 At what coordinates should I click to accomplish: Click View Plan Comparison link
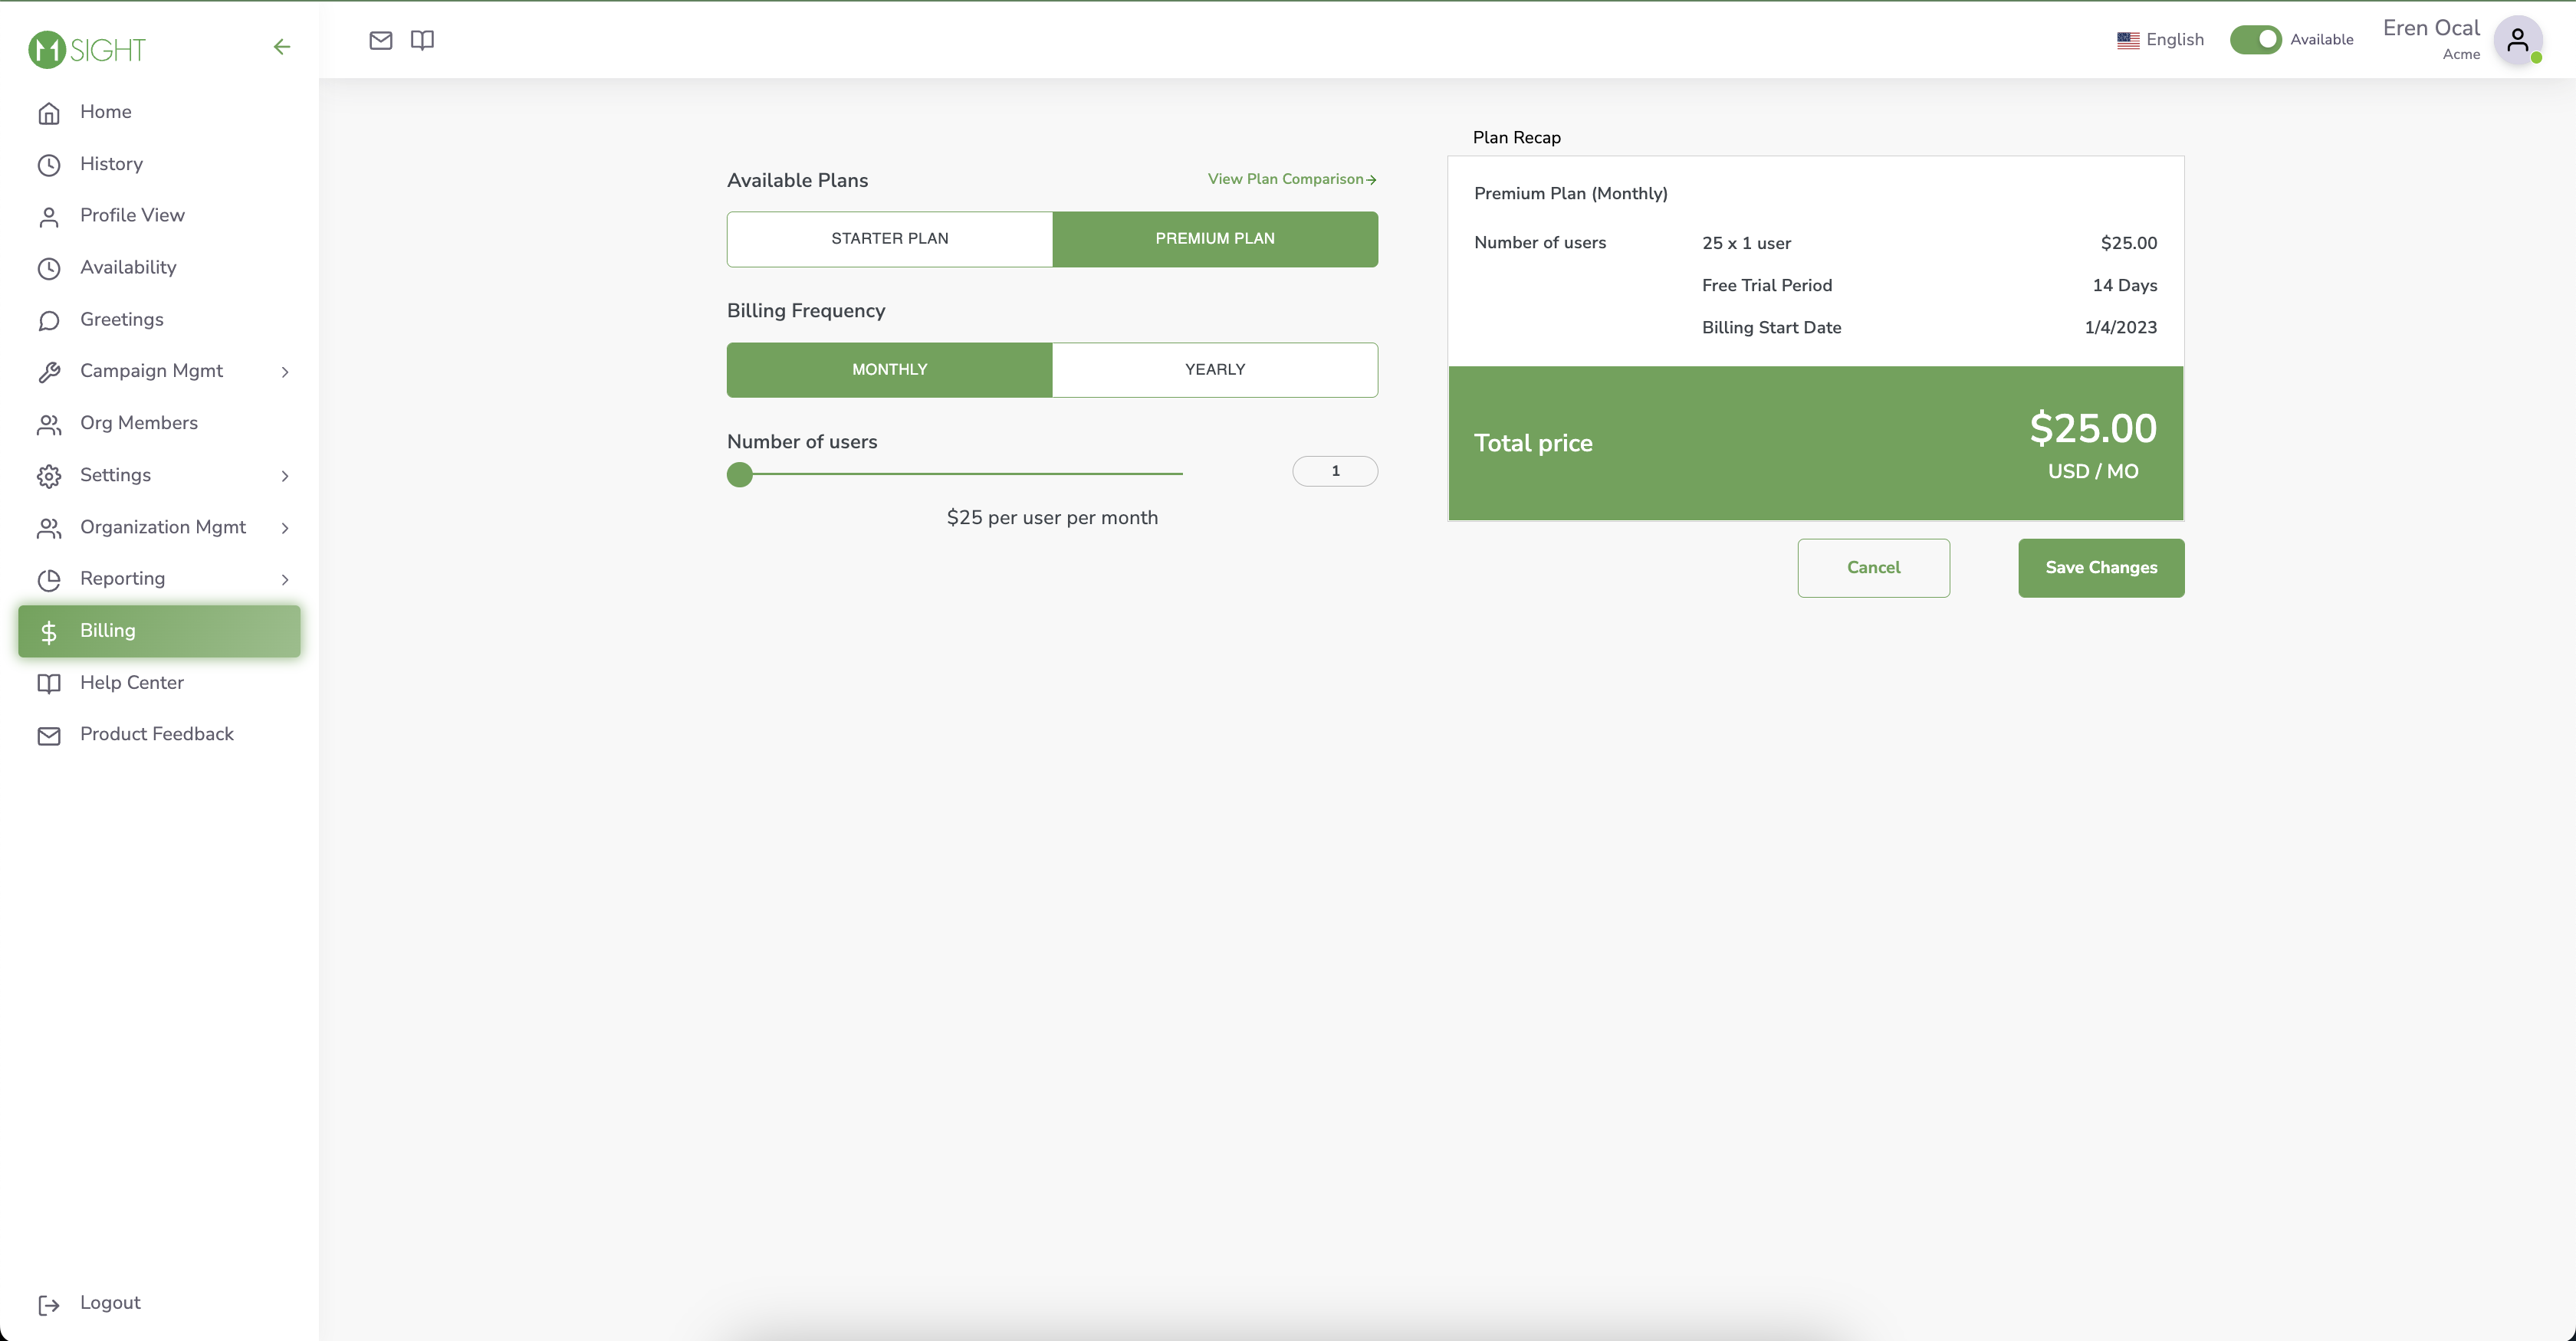click(1292, 179)
